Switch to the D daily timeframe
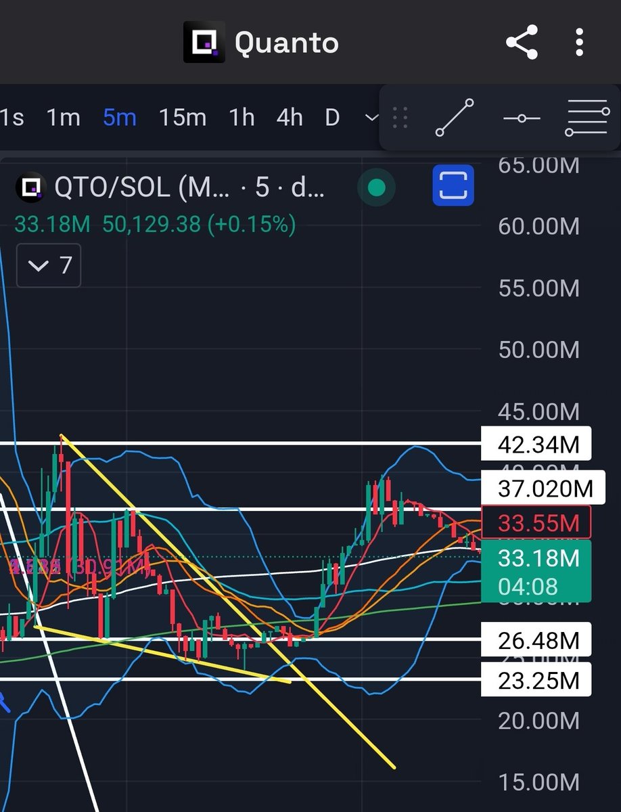 331,118
